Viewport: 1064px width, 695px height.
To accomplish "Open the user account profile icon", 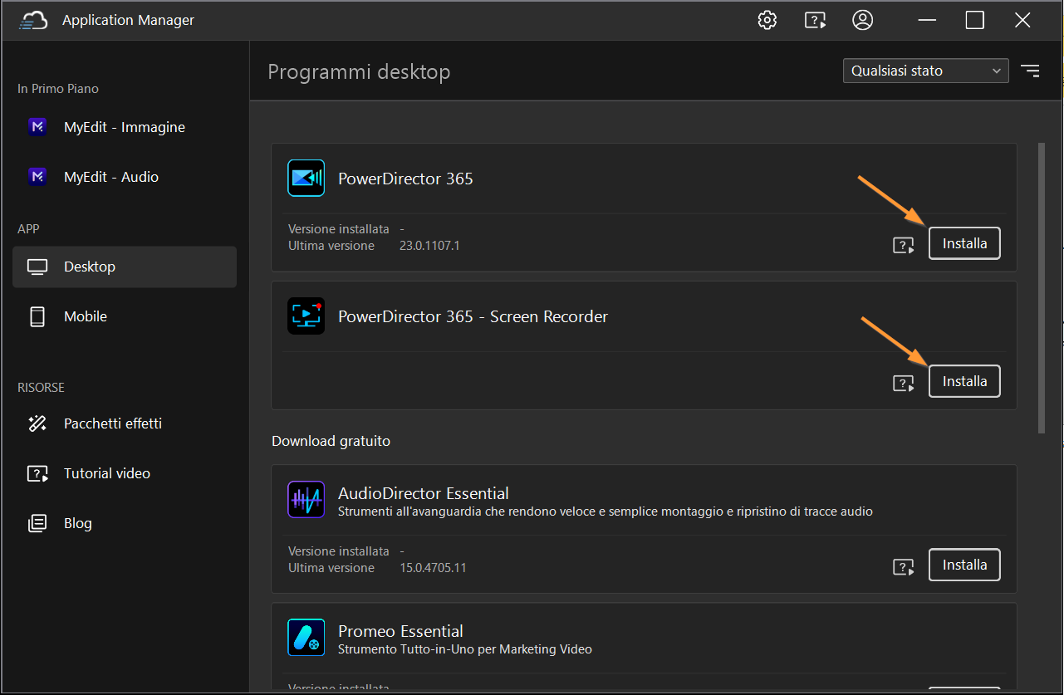I will click(x=863, y=20).
